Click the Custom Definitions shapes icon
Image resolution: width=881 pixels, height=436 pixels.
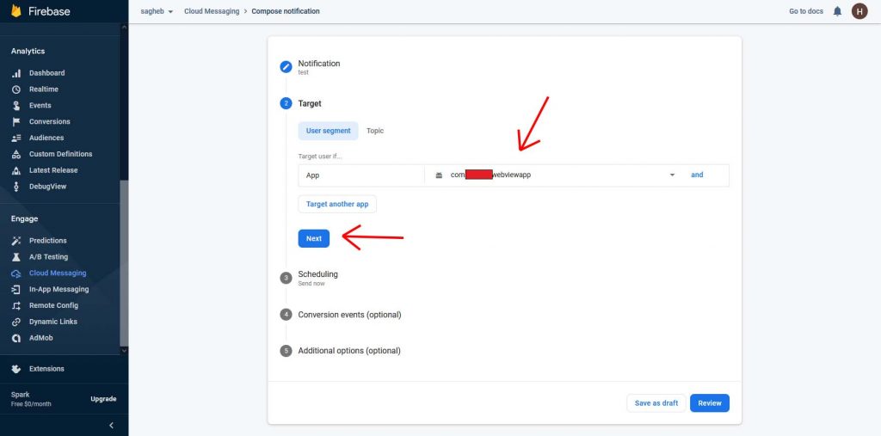tap(16, 154)
